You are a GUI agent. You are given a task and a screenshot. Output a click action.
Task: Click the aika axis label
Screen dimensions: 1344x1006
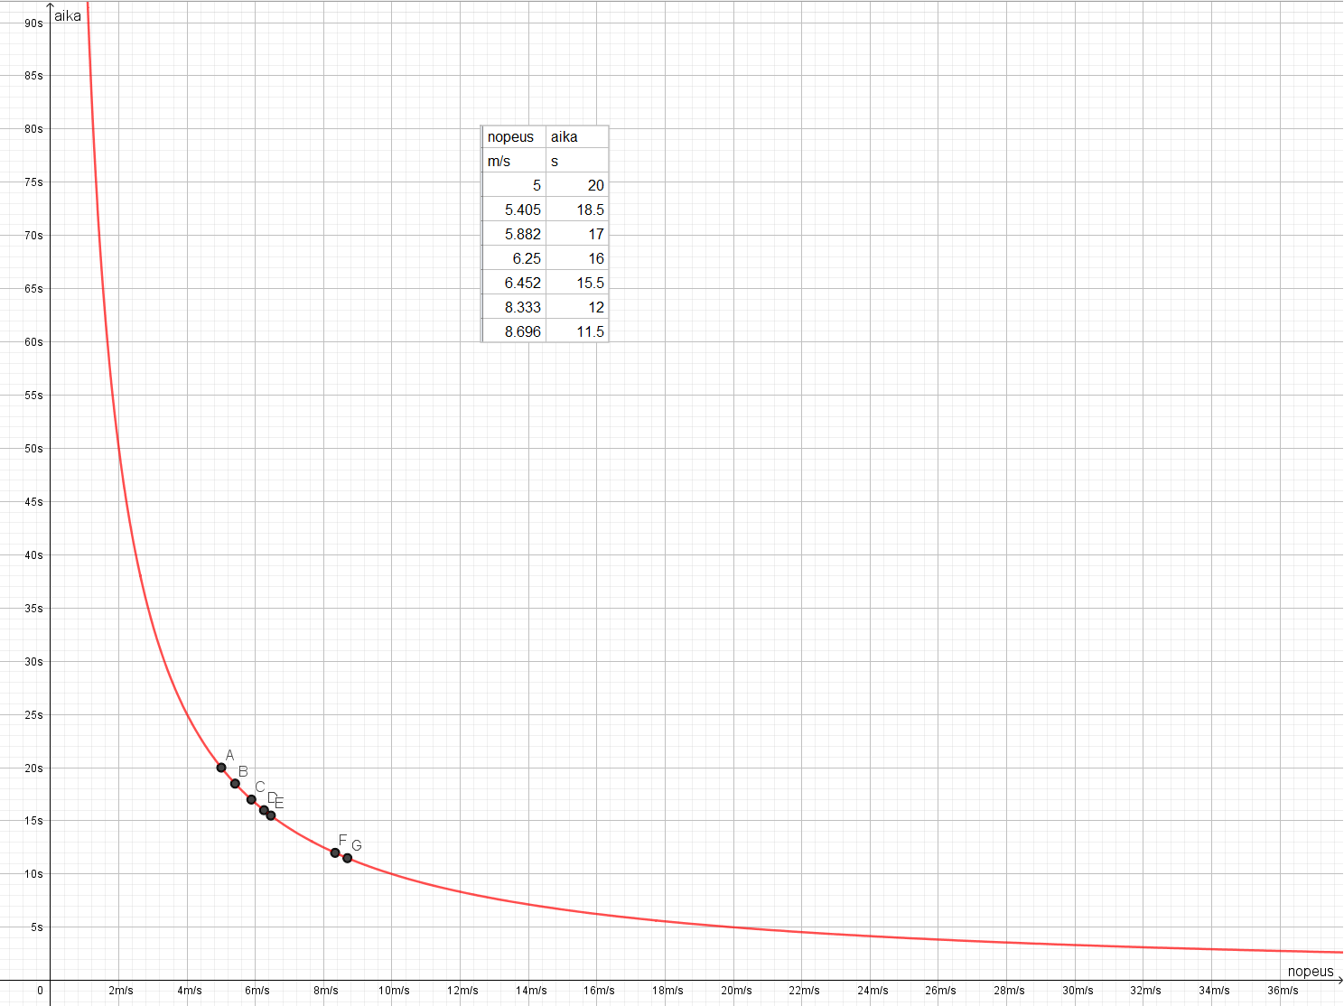point(68,14)
